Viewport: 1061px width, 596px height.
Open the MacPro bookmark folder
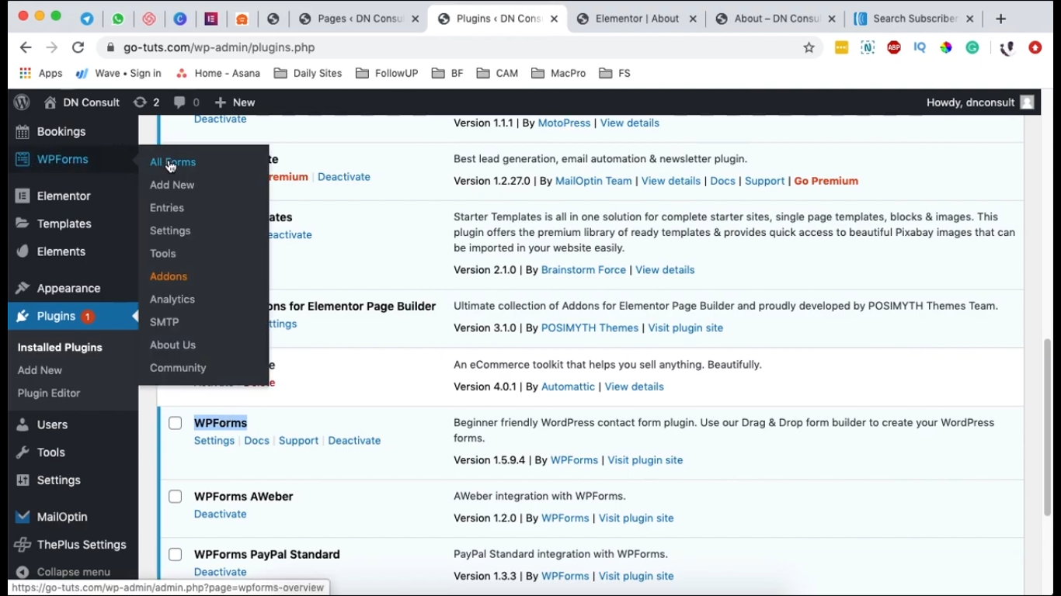coord(558,73)
